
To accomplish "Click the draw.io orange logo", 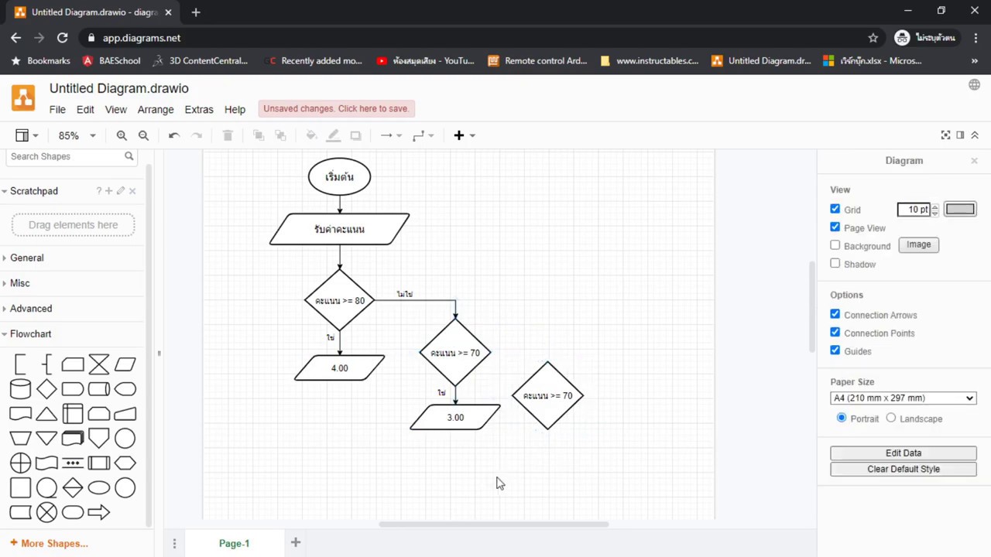I will click(x=23, y=98).
